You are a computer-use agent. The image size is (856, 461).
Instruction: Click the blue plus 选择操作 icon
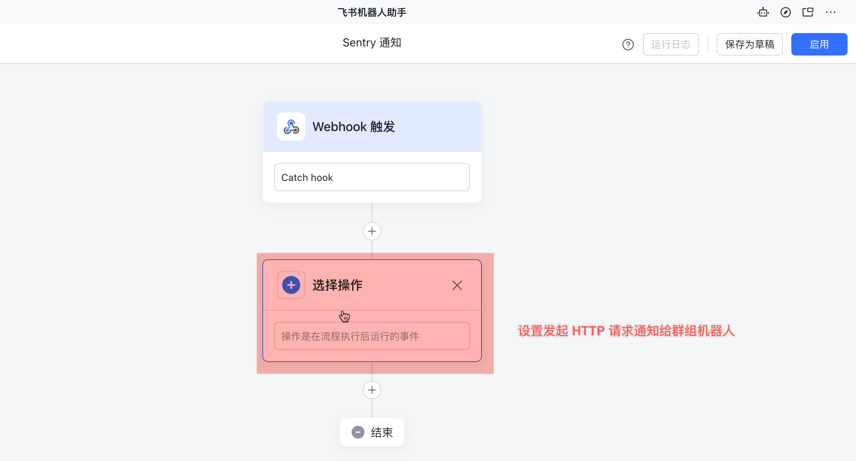[x=291, y=285]
